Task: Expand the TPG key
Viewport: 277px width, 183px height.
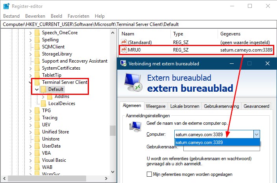Action: point(30,111)
